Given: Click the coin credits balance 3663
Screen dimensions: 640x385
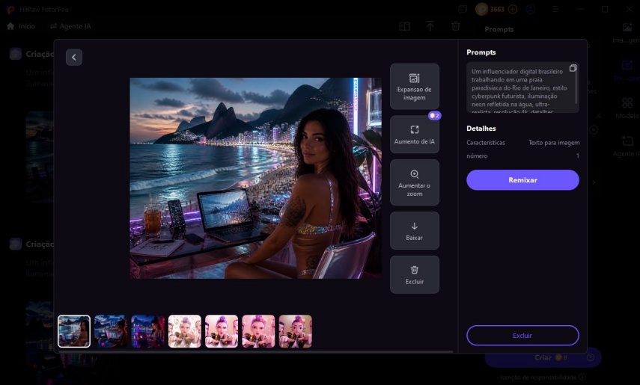Looking at the screenshot, I should (x=490, y=10).
